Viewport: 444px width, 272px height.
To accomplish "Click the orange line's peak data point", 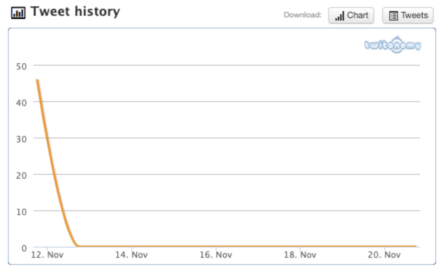I will (x=37, y=80).
